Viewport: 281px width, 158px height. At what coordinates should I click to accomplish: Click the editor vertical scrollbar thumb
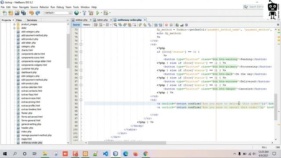pyautogui.click(x=276, y=107)
